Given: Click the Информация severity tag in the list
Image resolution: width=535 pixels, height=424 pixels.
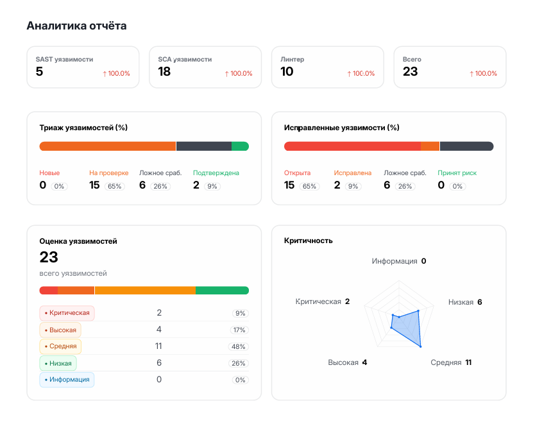Looking at the screenshot, I should click(67, 380).
